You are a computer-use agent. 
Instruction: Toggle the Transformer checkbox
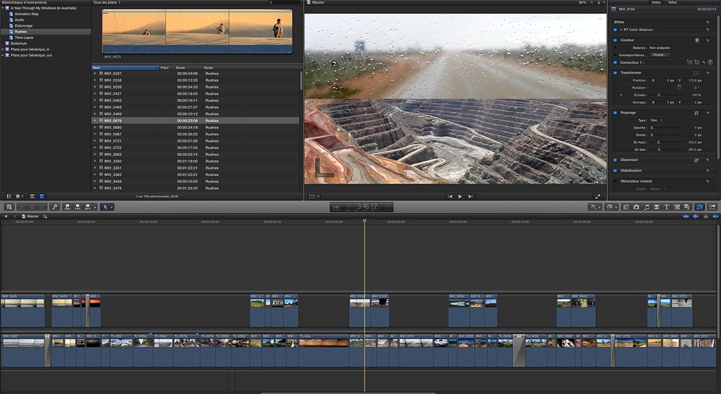click(615, 73)
